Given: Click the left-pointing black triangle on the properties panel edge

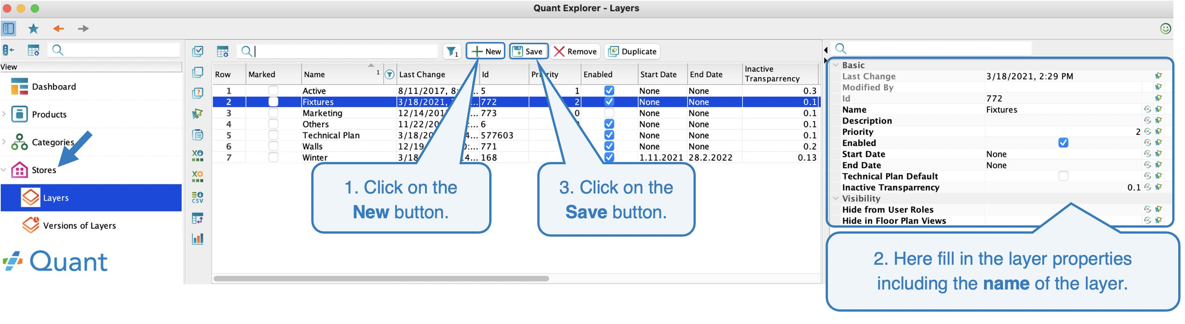Looking at the screenshot, I should click(x=826, y=49).
